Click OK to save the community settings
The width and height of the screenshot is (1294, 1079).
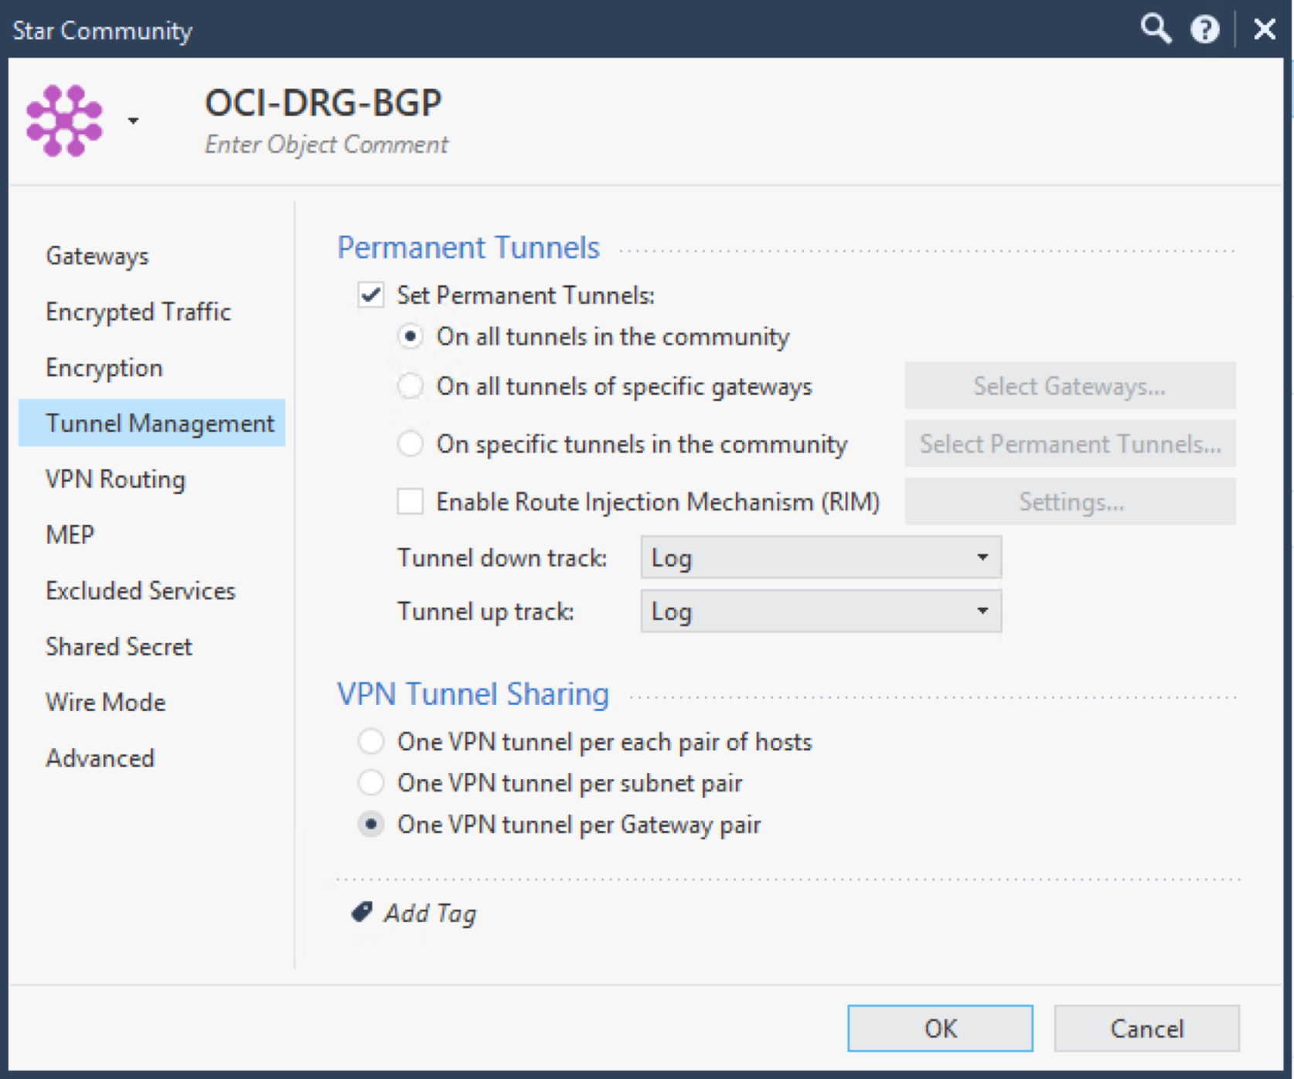pyautogui.click(x=939, y=1028)
